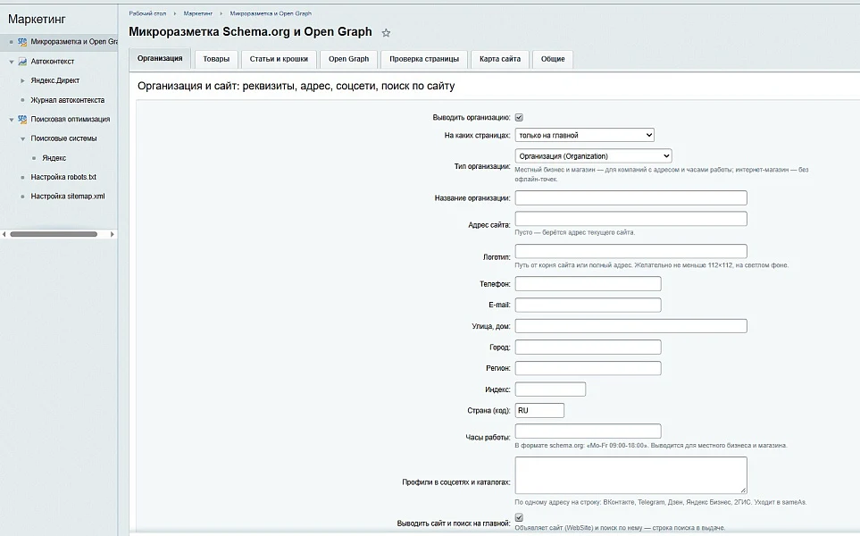Open the Тип организации dropdown
The width and height of the screenshot is (860, 536).
click(594, 155)
